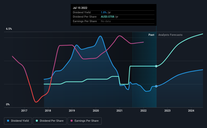Image resolution: width=207 pixels, height=128 pixels.
Task: Click the 0% y-axis label
Action: pyautogui.click(x=8, y=104)
